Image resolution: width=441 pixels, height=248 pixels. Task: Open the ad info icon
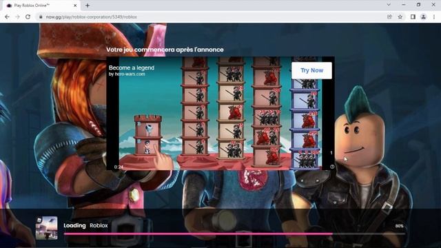coord(332,167)
